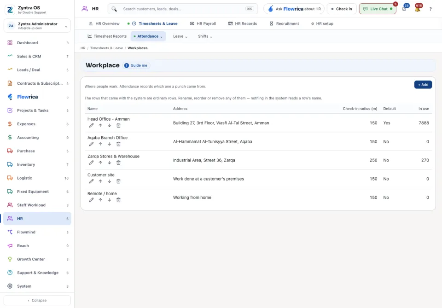Move Customer site row up

coord(100,181)
